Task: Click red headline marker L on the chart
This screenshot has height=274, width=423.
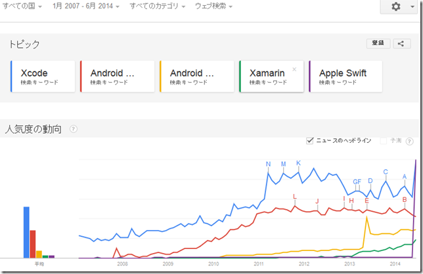Action: 294,197
